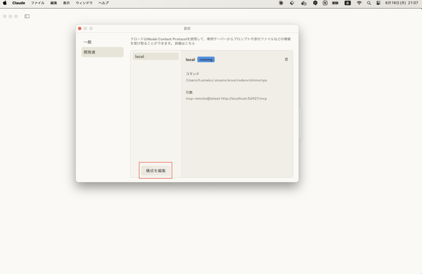The height and width of the screenshot is (274, 422).
Task: Toggle the sidebar panel icon in the main window
Action: [27, 16]
